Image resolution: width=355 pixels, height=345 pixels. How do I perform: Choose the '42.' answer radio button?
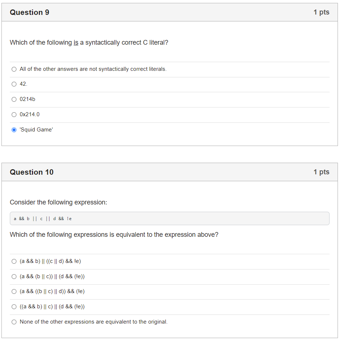click(14, 84)
